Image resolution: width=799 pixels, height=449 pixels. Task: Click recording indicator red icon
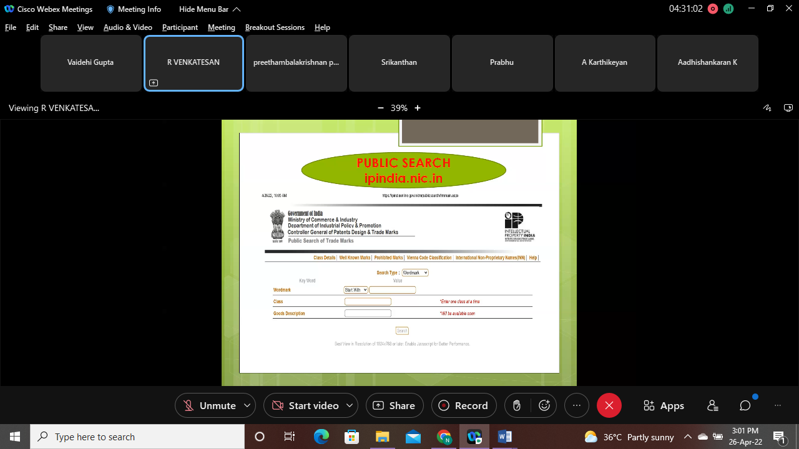713,9
